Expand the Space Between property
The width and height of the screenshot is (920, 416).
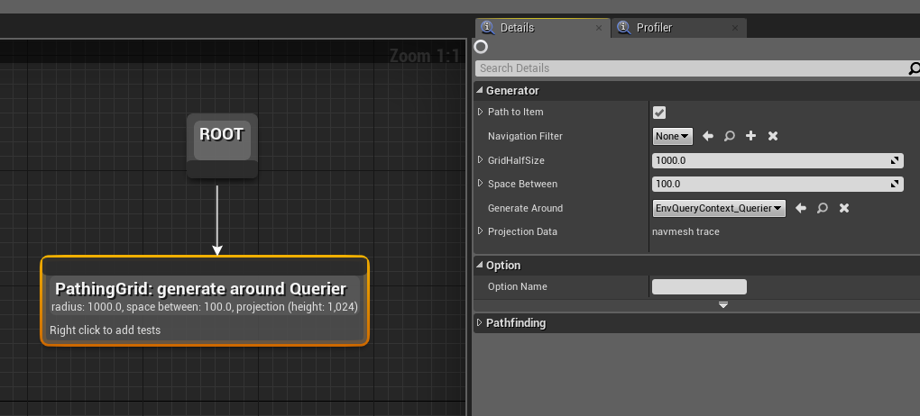coord(480,184)
